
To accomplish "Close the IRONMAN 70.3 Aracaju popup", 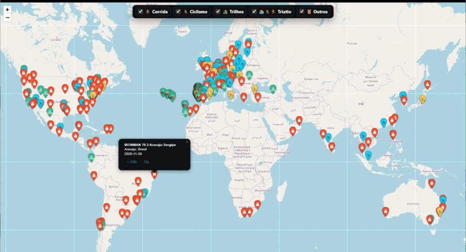I will (x=187, y=142).
